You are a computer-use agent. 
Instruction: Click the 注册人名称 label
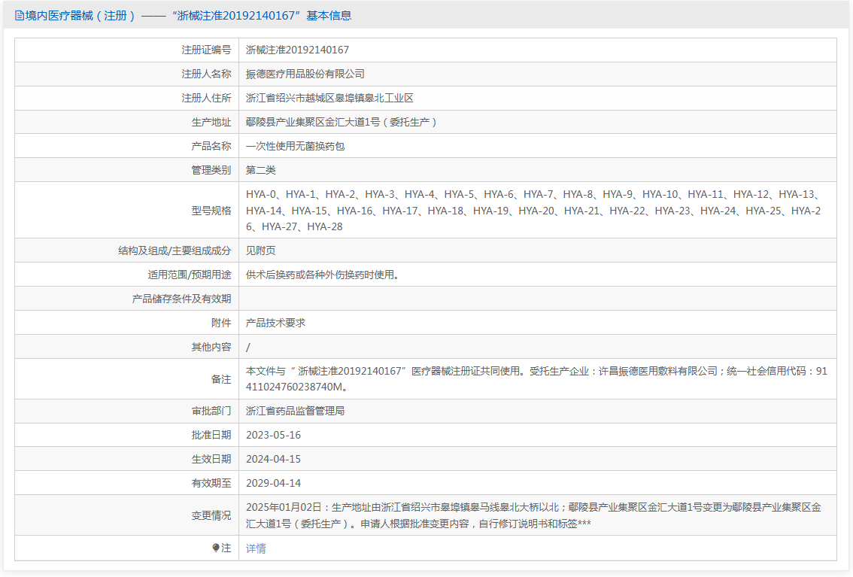pyautogui.click(x=206, y=74)
